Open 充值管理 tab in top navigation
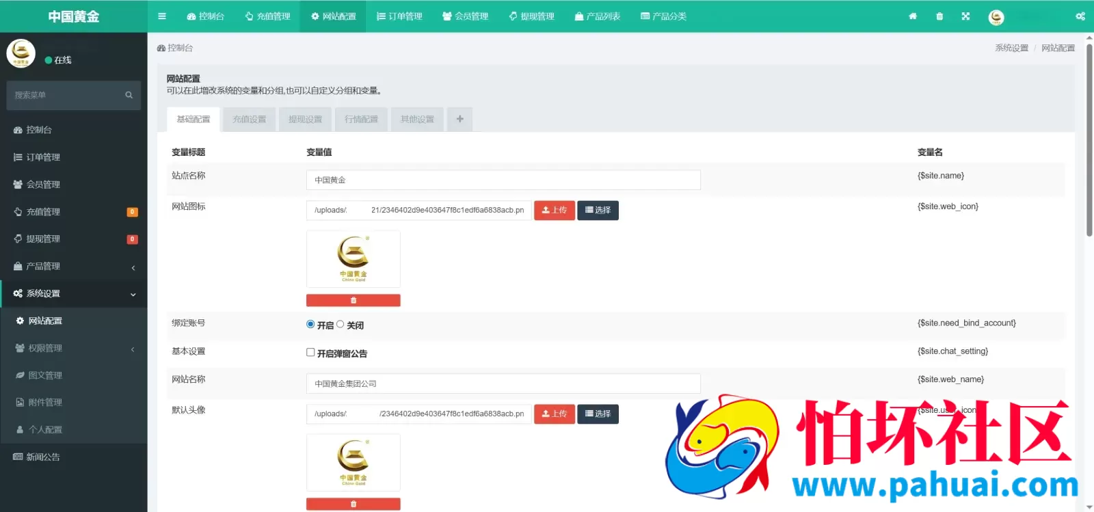 pyautogui.click(x=267, y=16)
